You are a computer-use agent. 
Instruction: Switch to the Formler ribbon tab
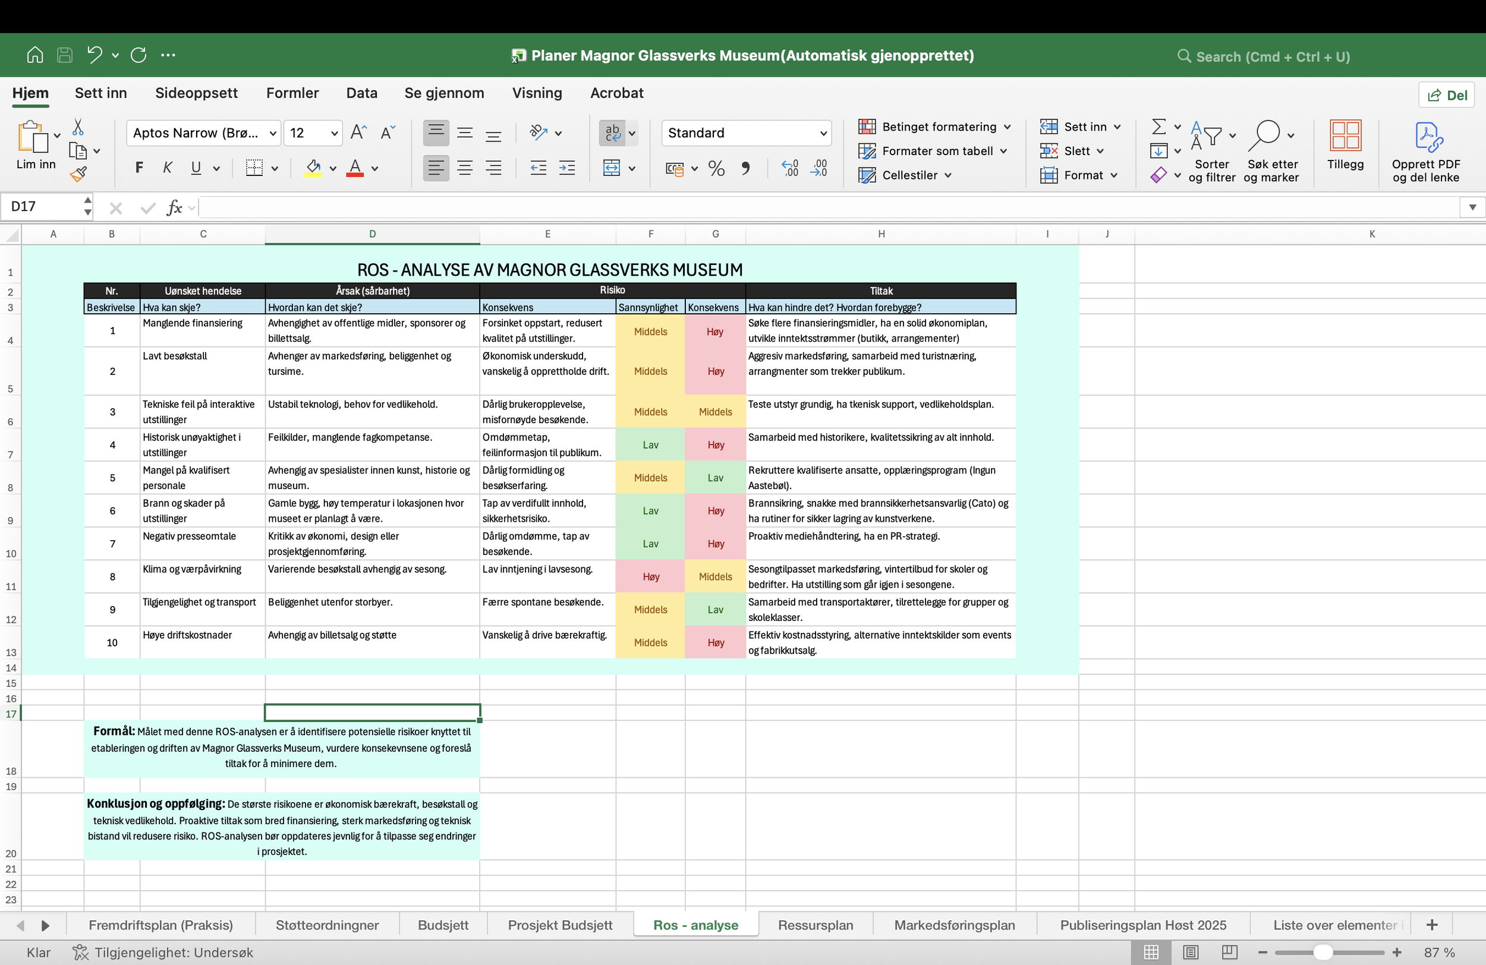(x=292, y=93)
